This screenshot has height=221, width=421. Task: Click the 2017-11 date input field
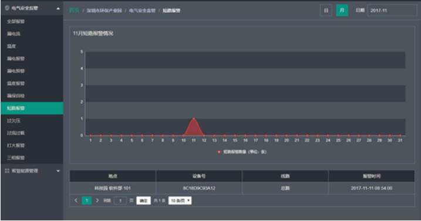coord(392,11)
